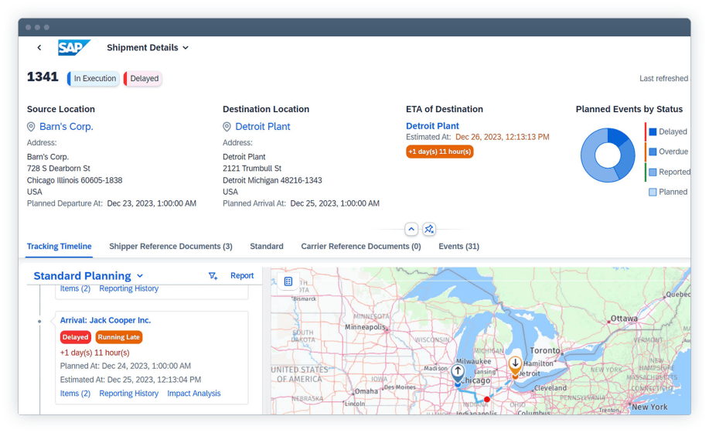Click the Planned Events donut chart
Screen dimensions: 709x433
608,155
